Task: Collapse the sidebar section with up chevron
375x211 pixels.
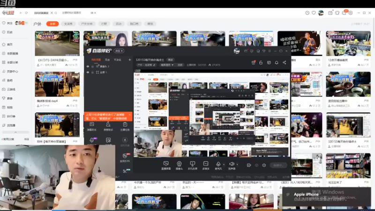Action: (x=15, y=132)
